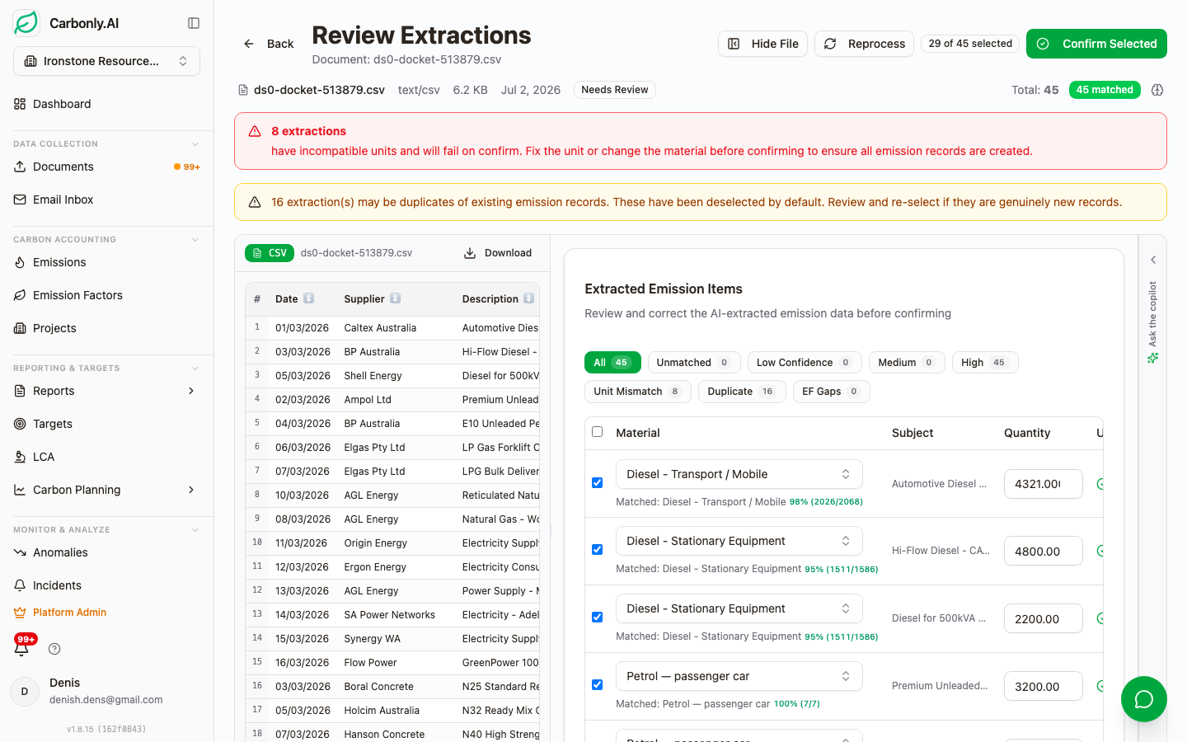
Task: Open the notifications bell with 99+ badge
Action: pos(22,648)
